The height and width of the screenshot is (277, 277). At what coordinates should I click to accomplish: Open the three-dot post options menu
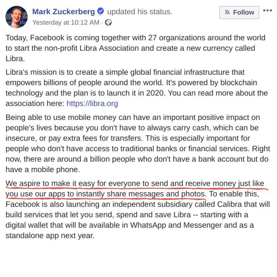tap(268, 10)
